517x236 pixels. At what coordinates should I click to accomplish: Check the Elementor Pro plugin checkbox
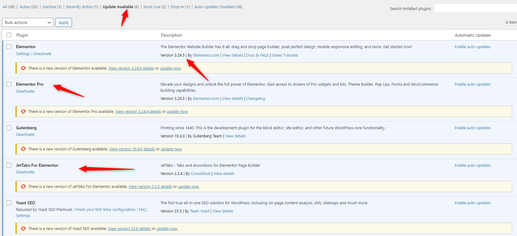click(x=9, y=84)
